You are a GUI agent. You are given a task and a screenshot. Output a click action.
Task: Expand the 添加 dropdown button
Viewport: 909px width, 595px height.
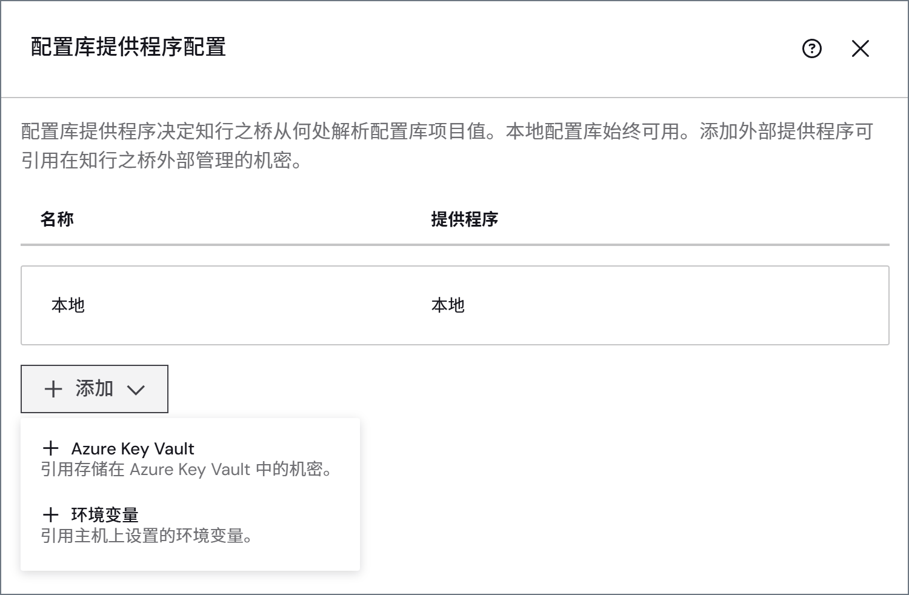click(95, 388)
